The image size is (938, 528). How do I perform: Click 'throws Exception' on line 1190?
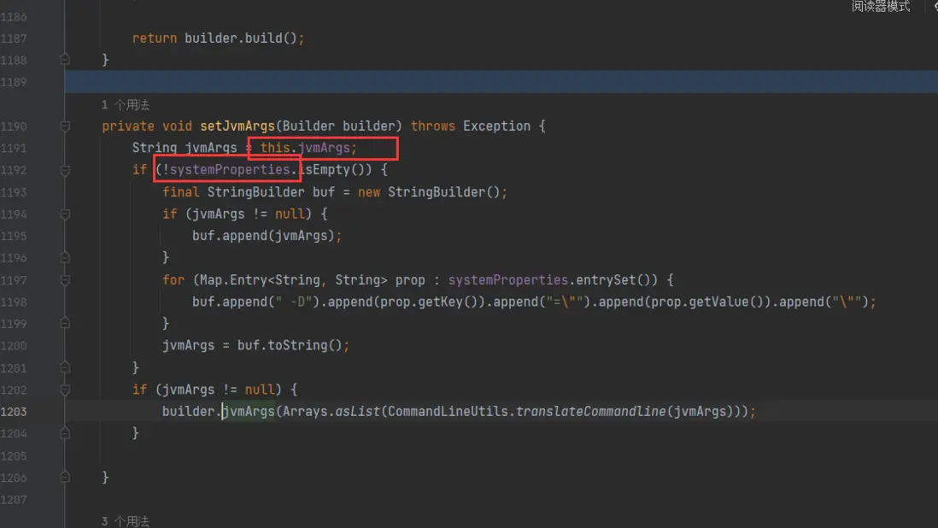[x=470, y=126]
